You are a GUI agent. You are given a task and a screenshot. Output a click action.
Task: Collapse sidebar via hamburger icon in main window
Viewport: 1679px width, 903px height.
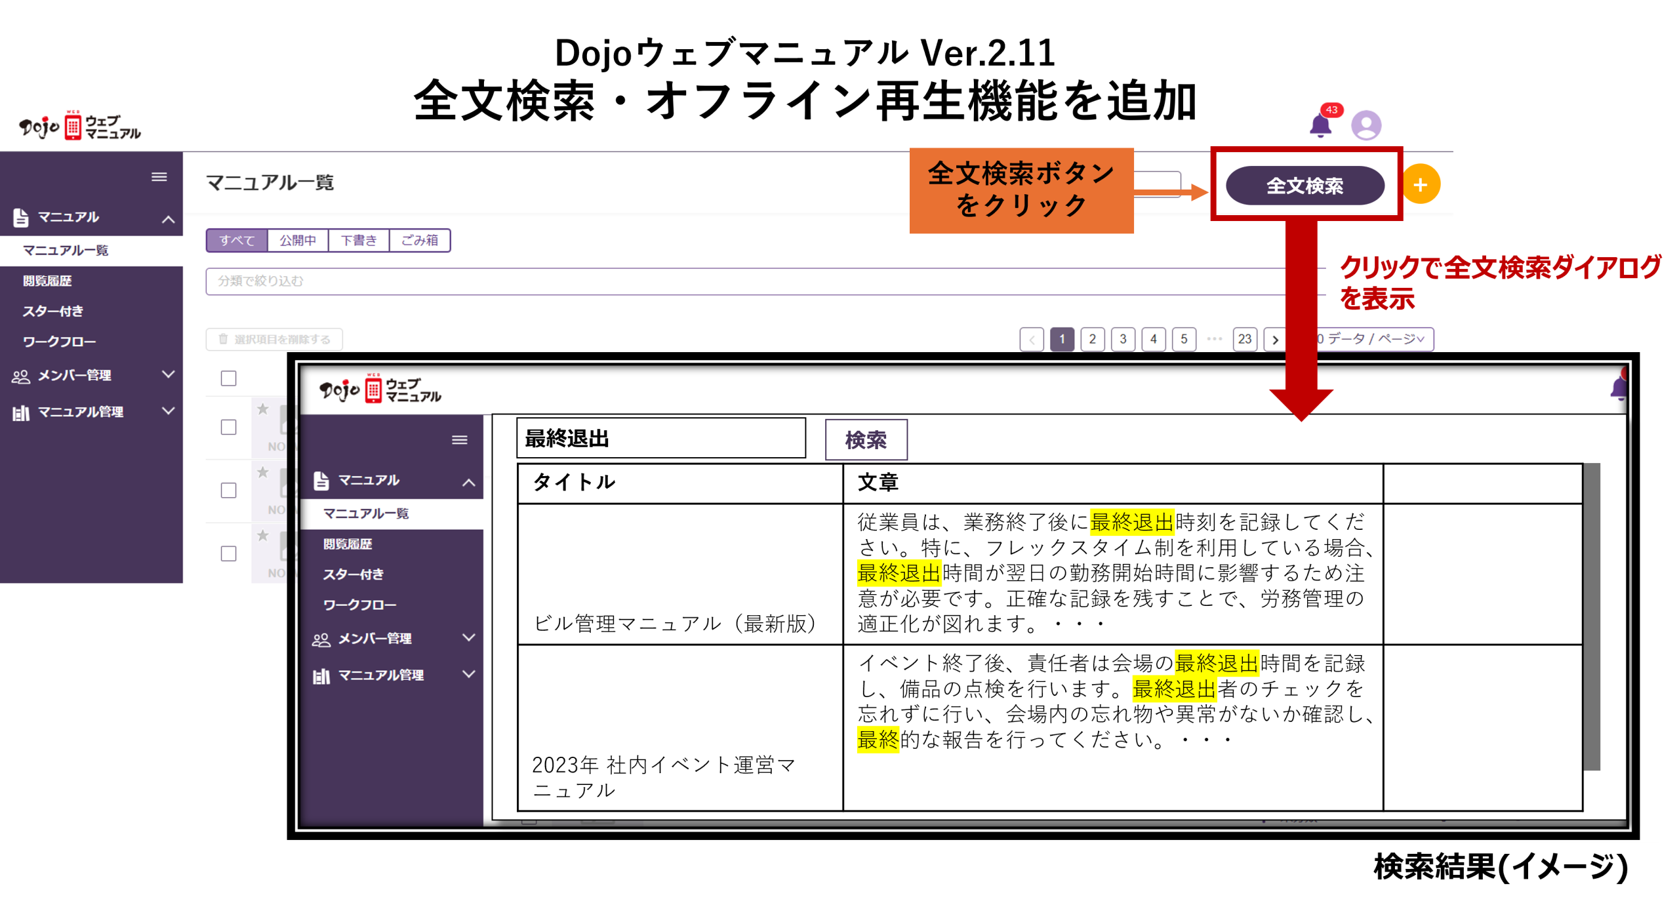159,177
